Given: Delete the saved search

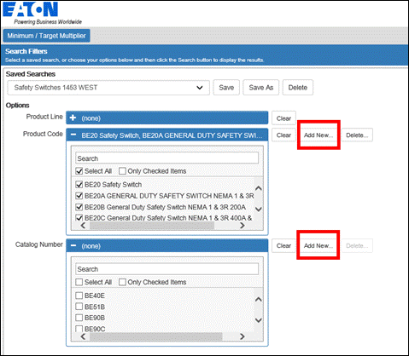Looking at the screenshot, I should coord(298,88).
